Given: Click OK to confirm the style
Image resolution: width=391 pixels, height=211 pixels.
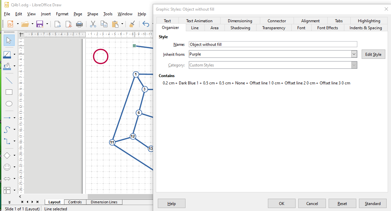Looking at the screenshot, I should 282,203.
